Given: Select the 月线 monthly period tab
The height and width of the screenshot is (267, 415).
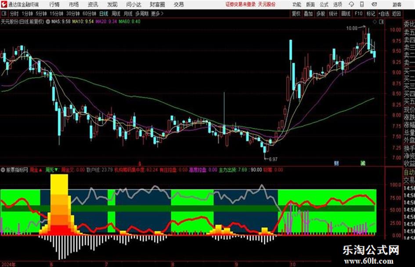Looking at the screenshot, I should point(128,14).
